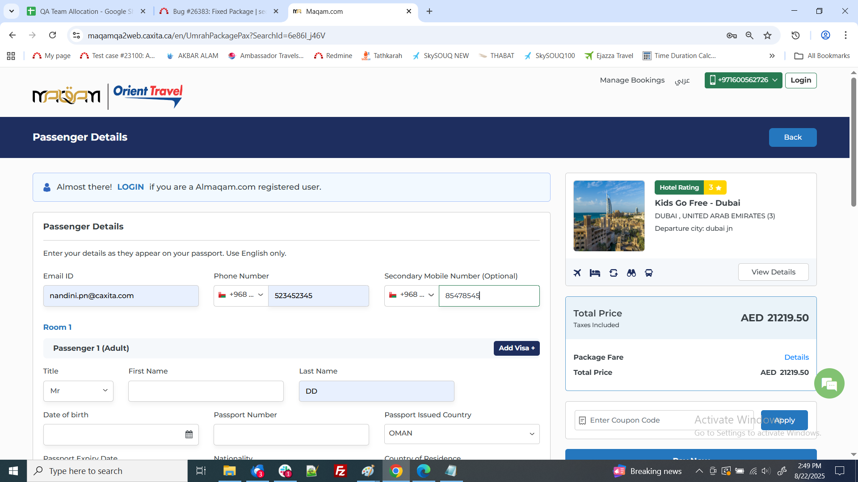
Task: Open the date of birth calendar icon
Action: (x=189, y=434)
